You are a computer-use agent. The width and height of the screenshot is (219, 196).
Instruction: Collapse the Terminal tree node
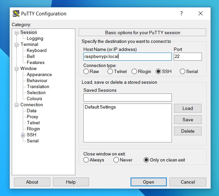[x=16, y=45]
